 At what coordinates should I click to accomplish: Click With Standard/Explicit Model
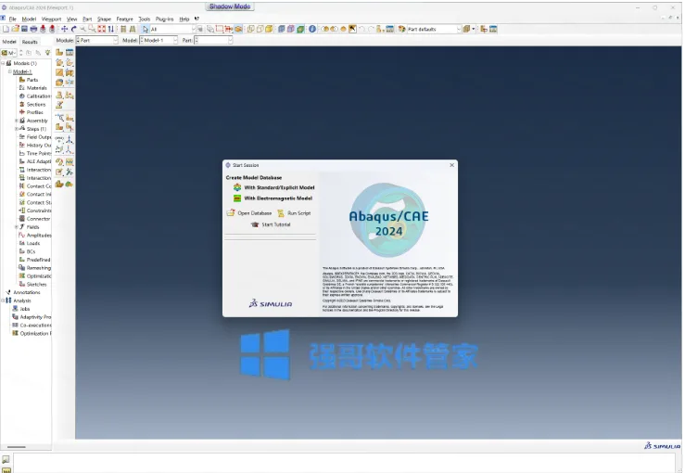279,187
